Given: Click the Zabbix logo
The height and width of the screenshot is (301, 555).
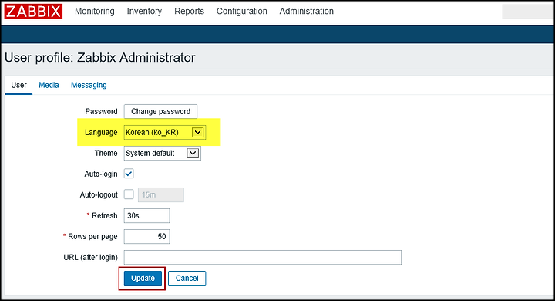Looking at the screenshot, I should point(34,12).
